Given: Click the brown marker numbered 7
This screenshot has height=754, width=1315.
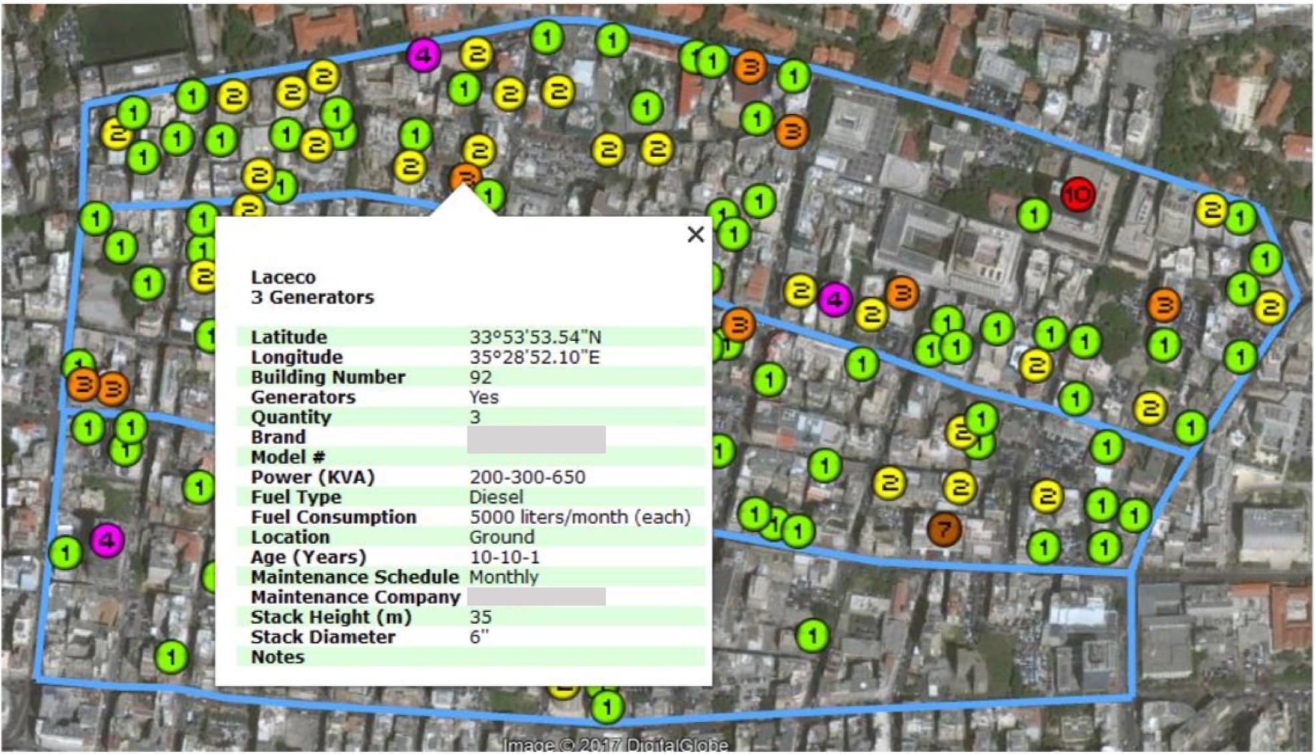Looking at the screenshot, I should pos(944,530).
